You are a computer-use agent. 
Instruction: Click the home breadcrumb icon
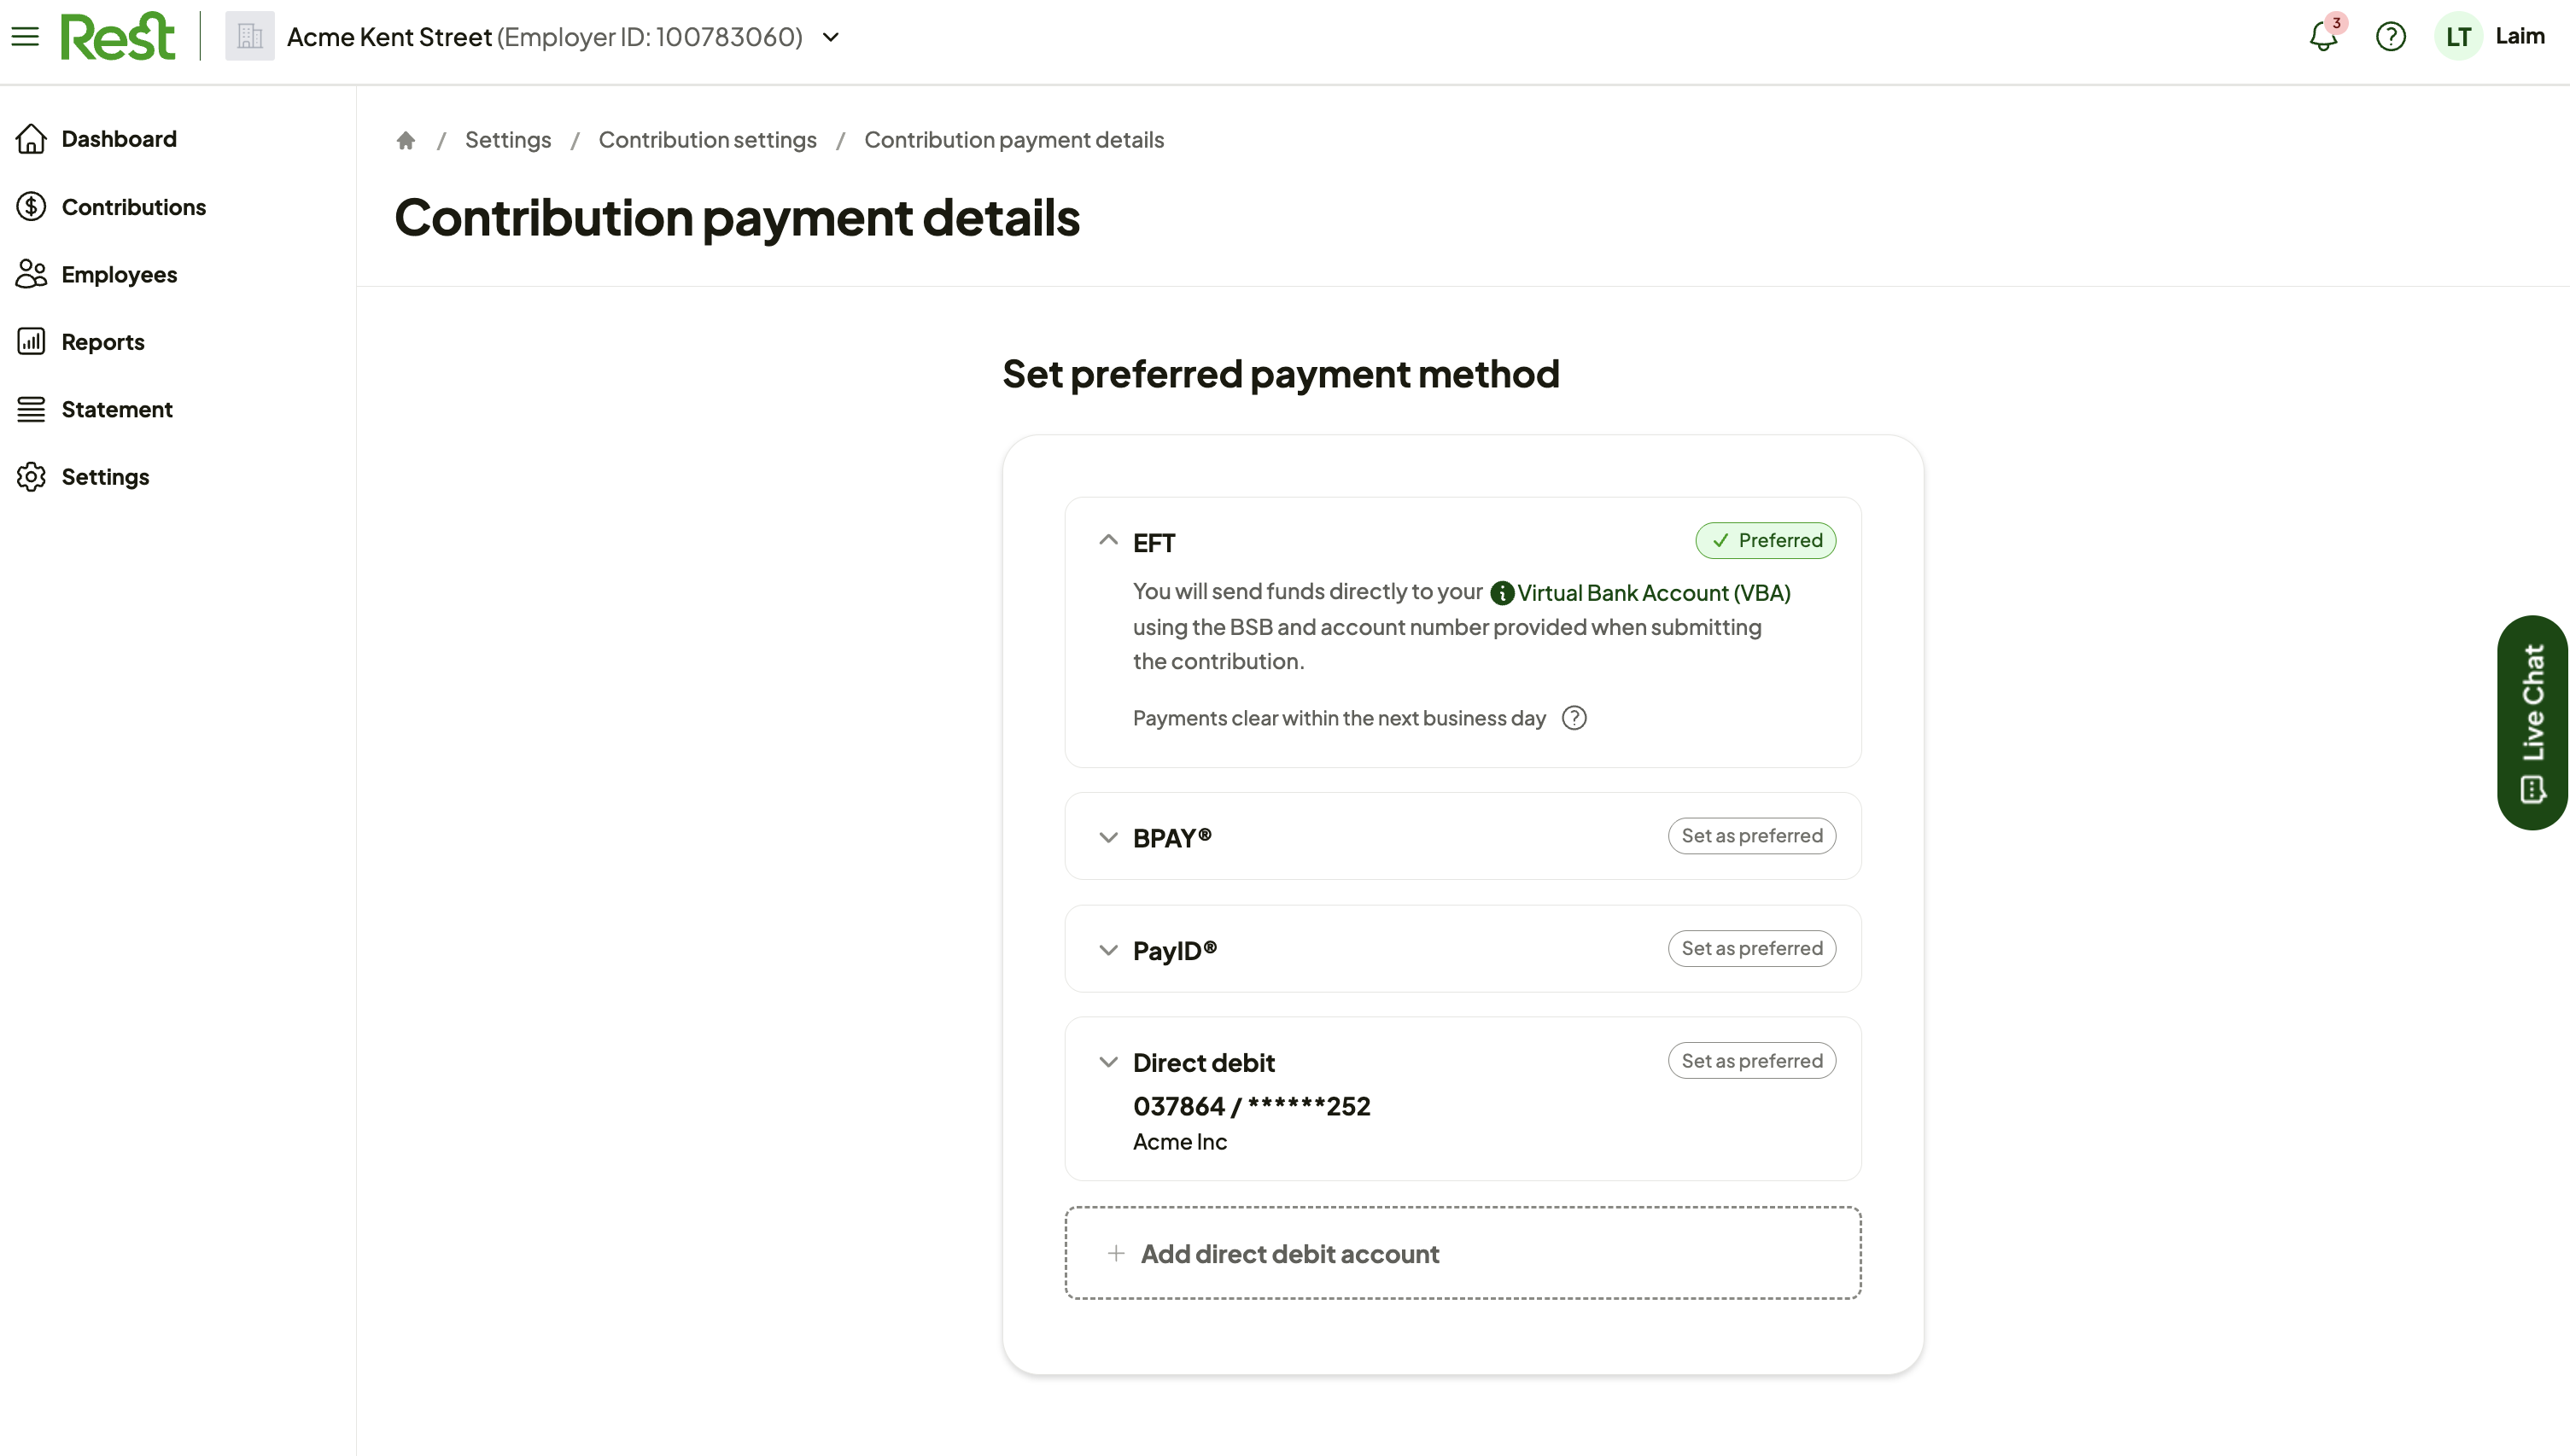pos(406,140)
